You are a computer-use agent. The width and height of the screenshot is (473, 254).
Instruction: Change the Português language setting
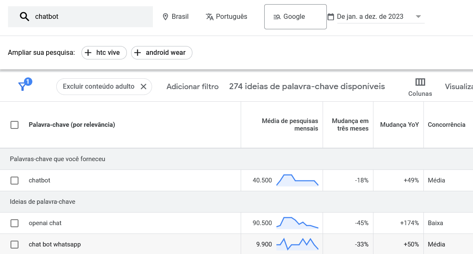(x=226, y=17)
